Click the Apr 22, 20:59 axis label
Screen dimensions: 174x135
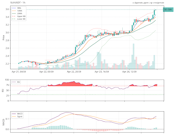pyautogui.click(x=74, y=72)
